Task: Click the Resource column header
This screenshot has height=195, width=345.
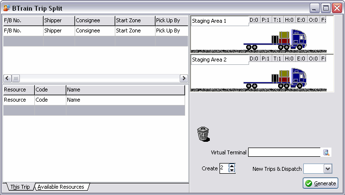Action: (19, 90)
